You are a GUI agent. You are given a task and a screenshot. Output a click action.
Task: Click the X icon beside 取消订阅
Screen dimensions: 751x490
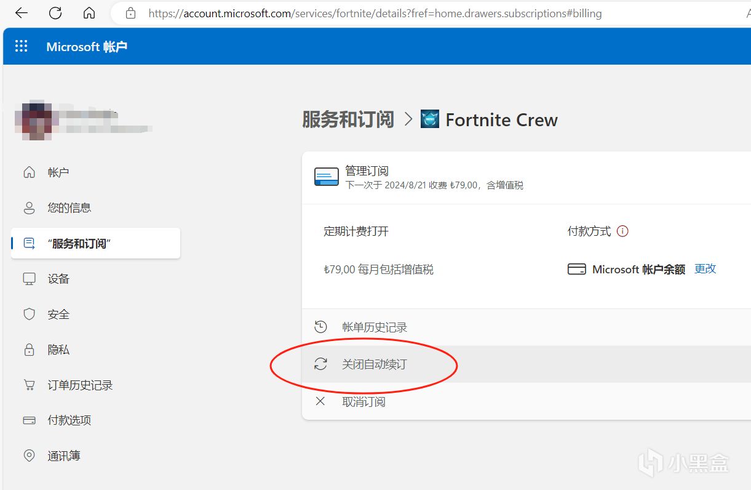(x=320, y=401)
